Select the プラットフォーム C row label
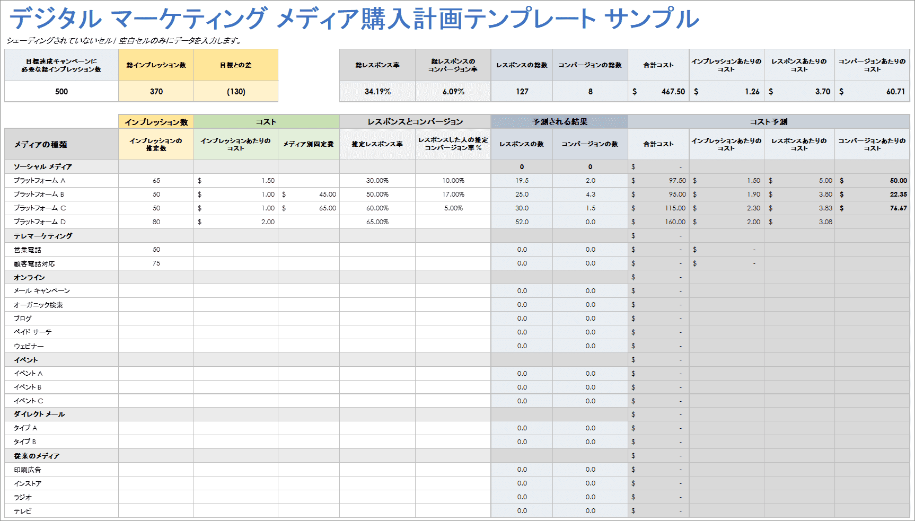This screenshot has width=915, height=521. [40, 208]
